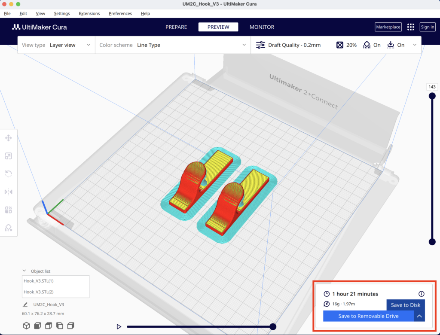
Task: Click the Draft Quality - 0.2mm profile text
Action: click(294, 45)
